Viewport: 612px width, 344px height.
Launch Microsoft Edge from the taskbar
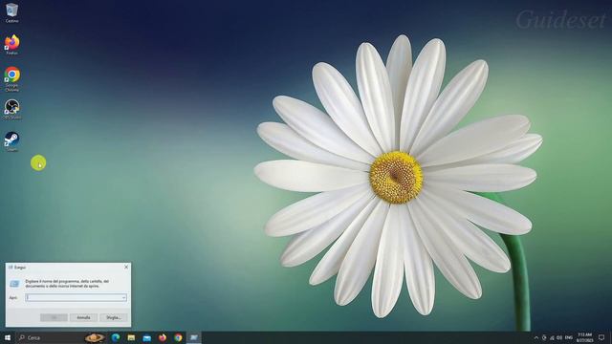pyautogui.click(x=116, y=337)
